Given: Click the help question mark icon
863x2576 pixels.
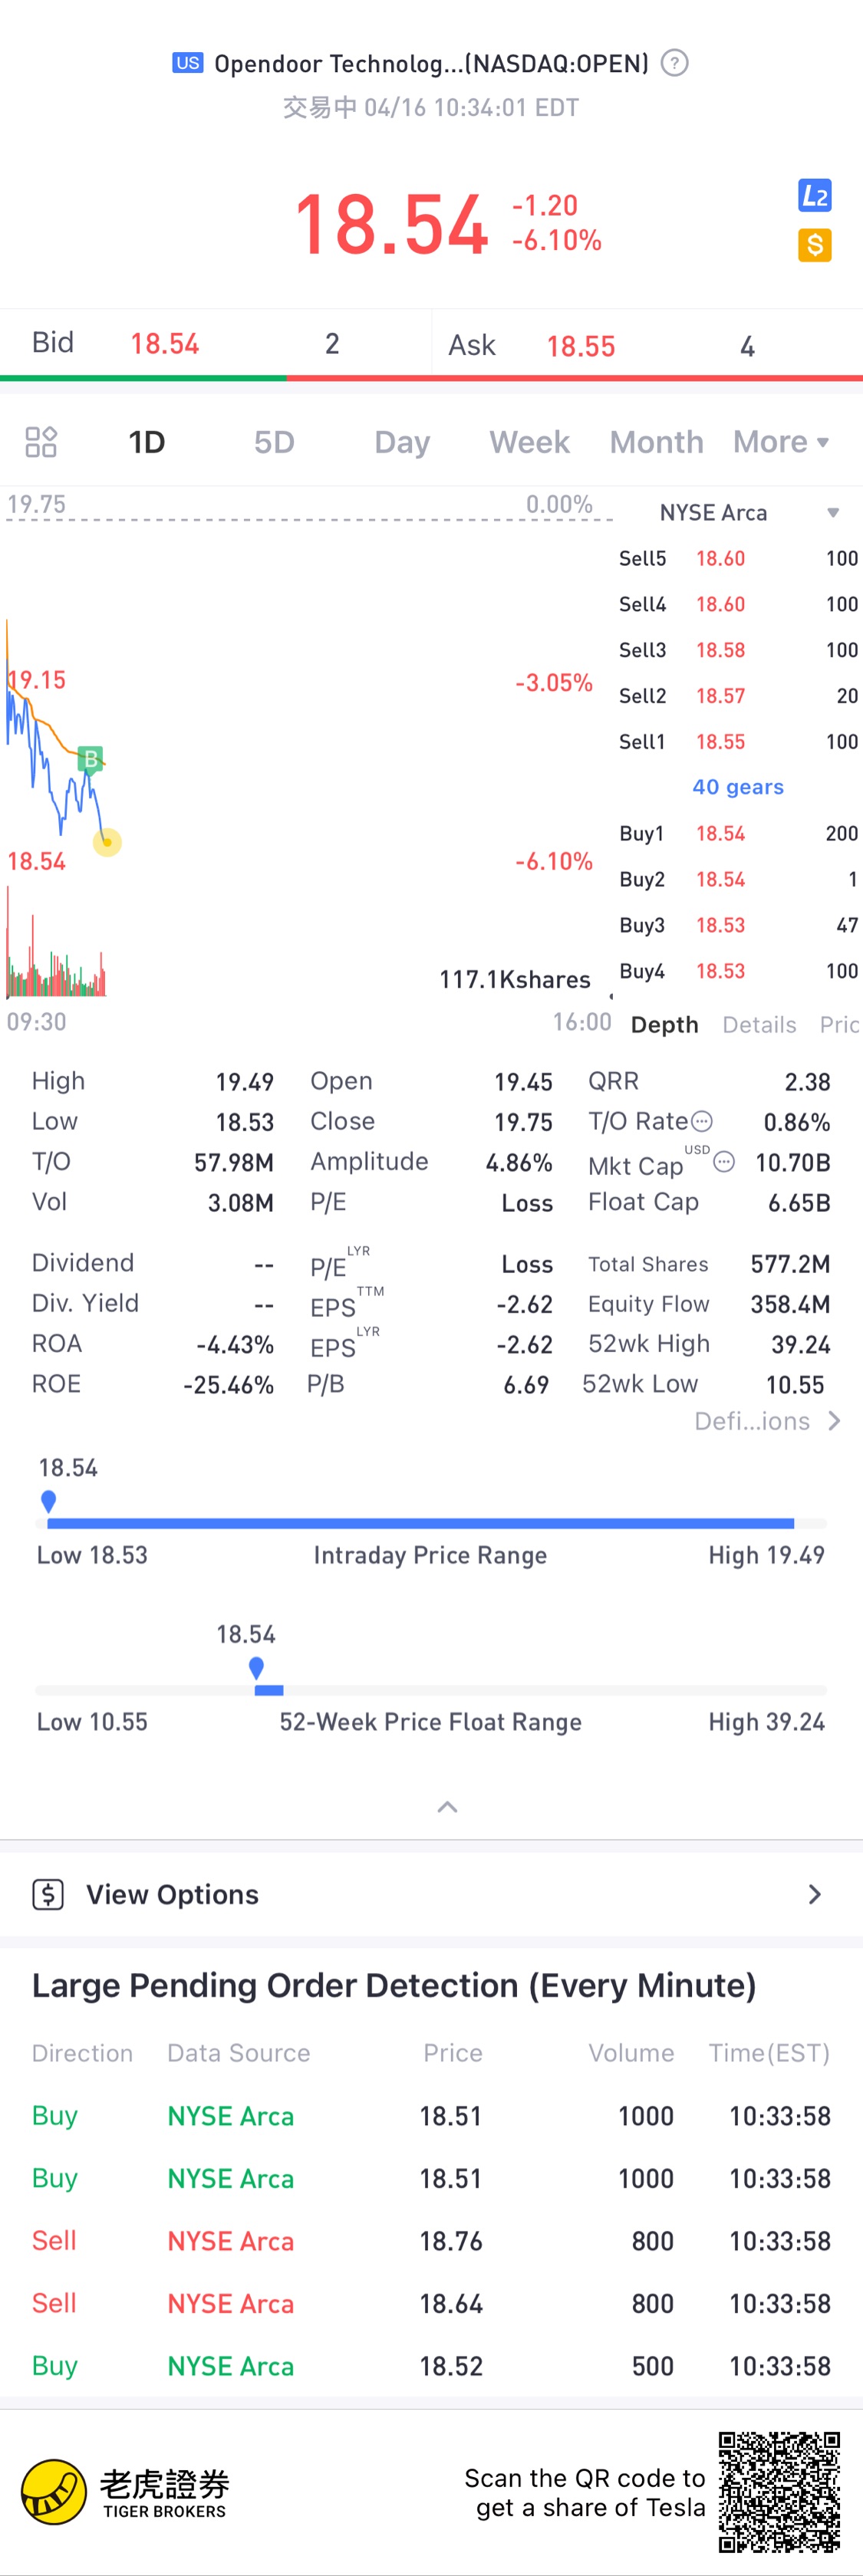Looking at the screenshot, I should tap(675, 64).
